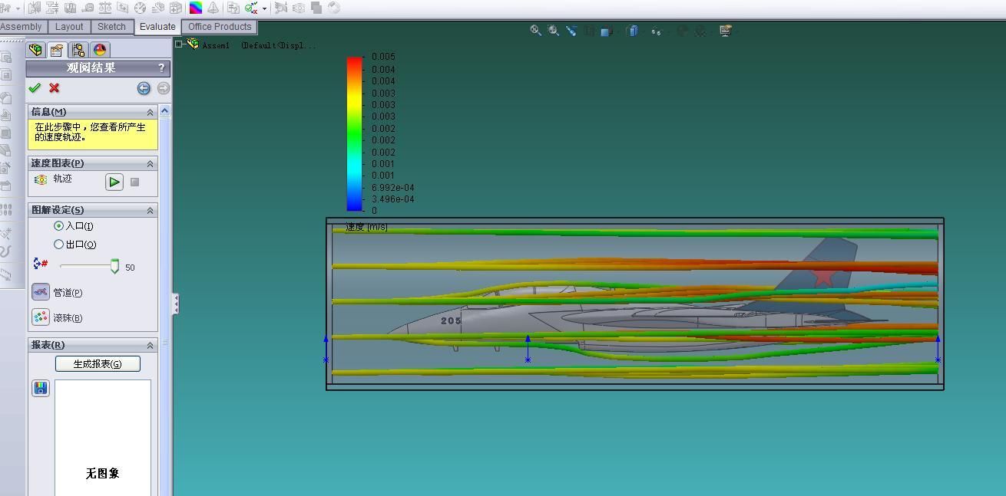Open the ConfigurationManager tab icon
Image resolution: width=1006 pixels, height=496 pixels.
tap(78, 50)
